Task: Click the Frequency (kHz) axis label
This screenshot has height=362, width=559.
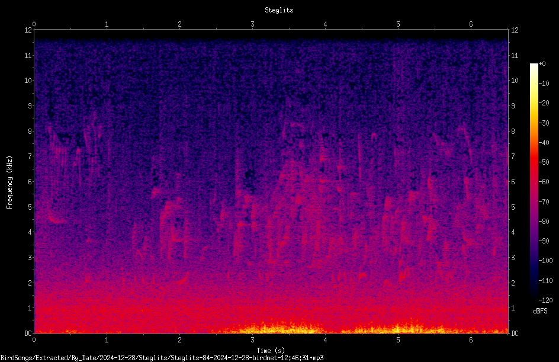Action: click(9, 182)
